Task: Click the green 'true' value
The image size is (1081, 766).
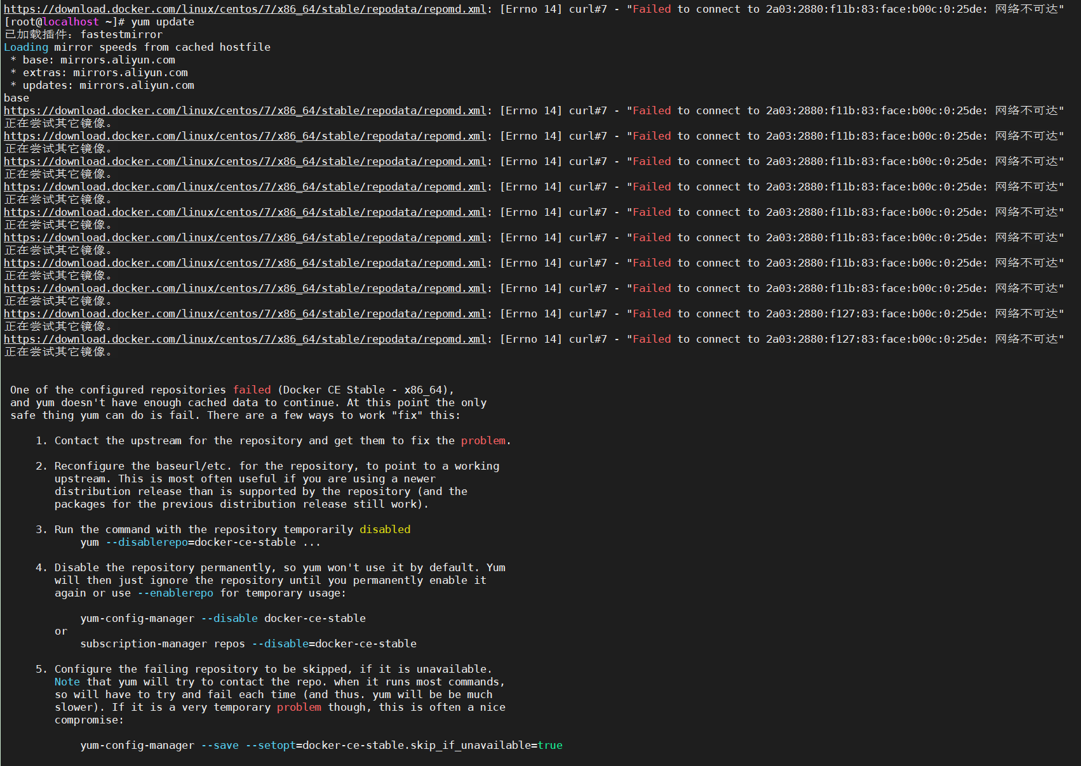Action: [551, 745]
